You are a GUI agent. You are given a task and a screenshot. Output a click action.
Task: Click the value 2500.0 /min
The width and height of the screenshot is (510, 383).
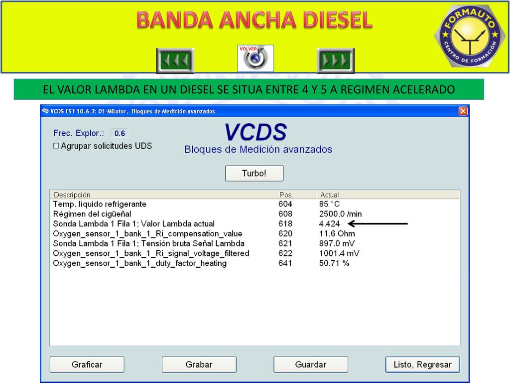(340, 214)
